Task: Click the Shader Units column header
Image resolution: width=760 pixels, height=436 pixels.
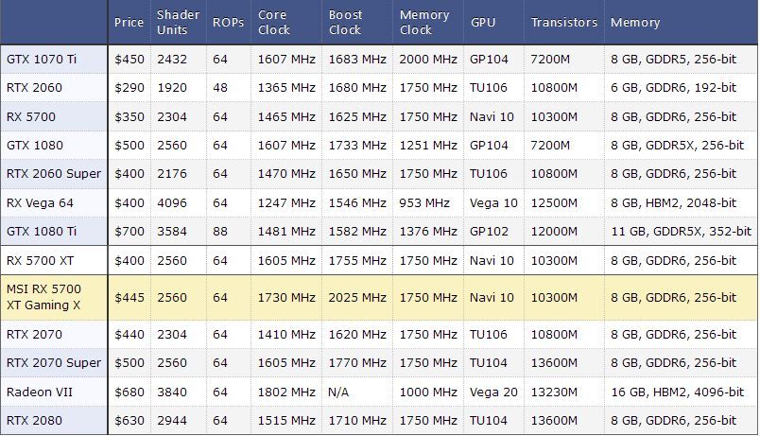Action: click(x=178, y=23)
